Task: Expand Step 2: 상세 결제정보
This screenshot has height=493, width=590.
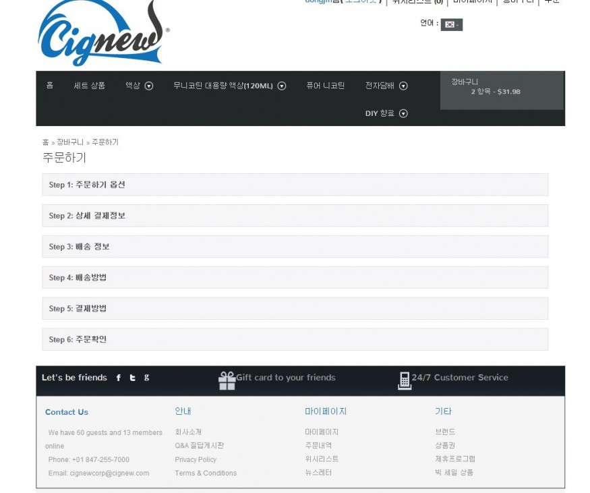Action: pyautogui.click(x=295, y=216)
